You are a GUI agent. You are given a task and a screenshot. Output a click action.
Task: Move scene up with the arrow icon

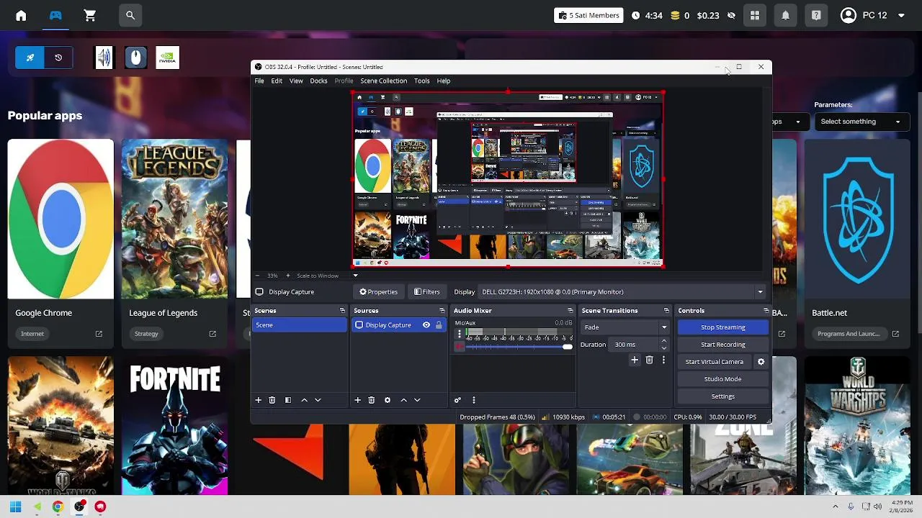click(x=304, y=400)
